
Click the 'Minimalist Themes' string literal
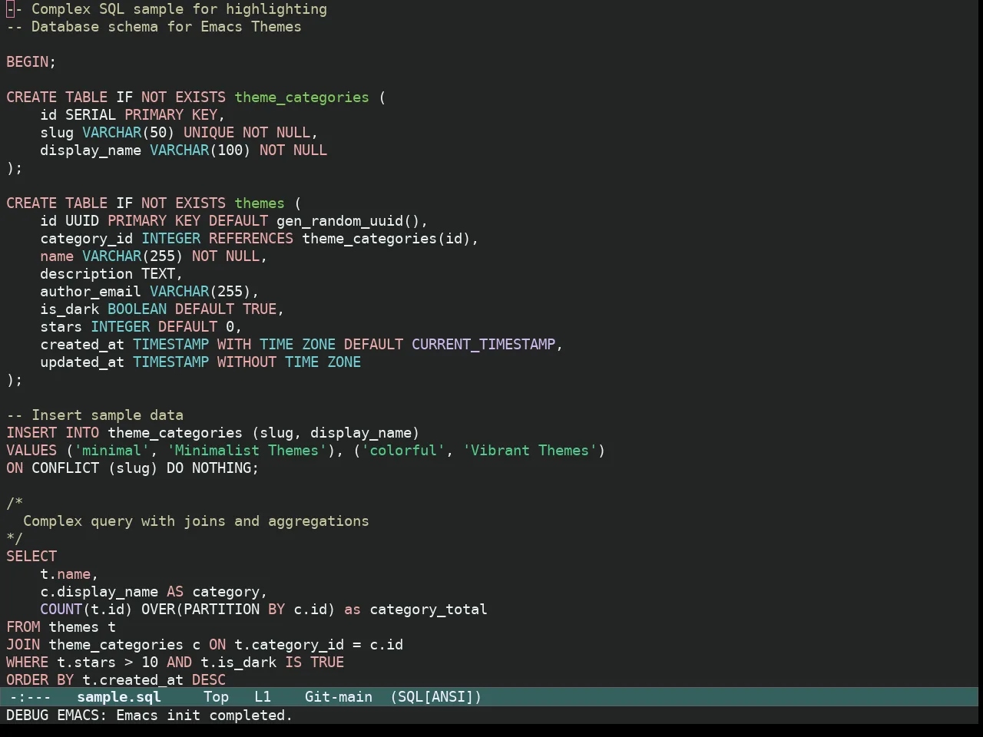pyautogui.click(x=247, y=451)
